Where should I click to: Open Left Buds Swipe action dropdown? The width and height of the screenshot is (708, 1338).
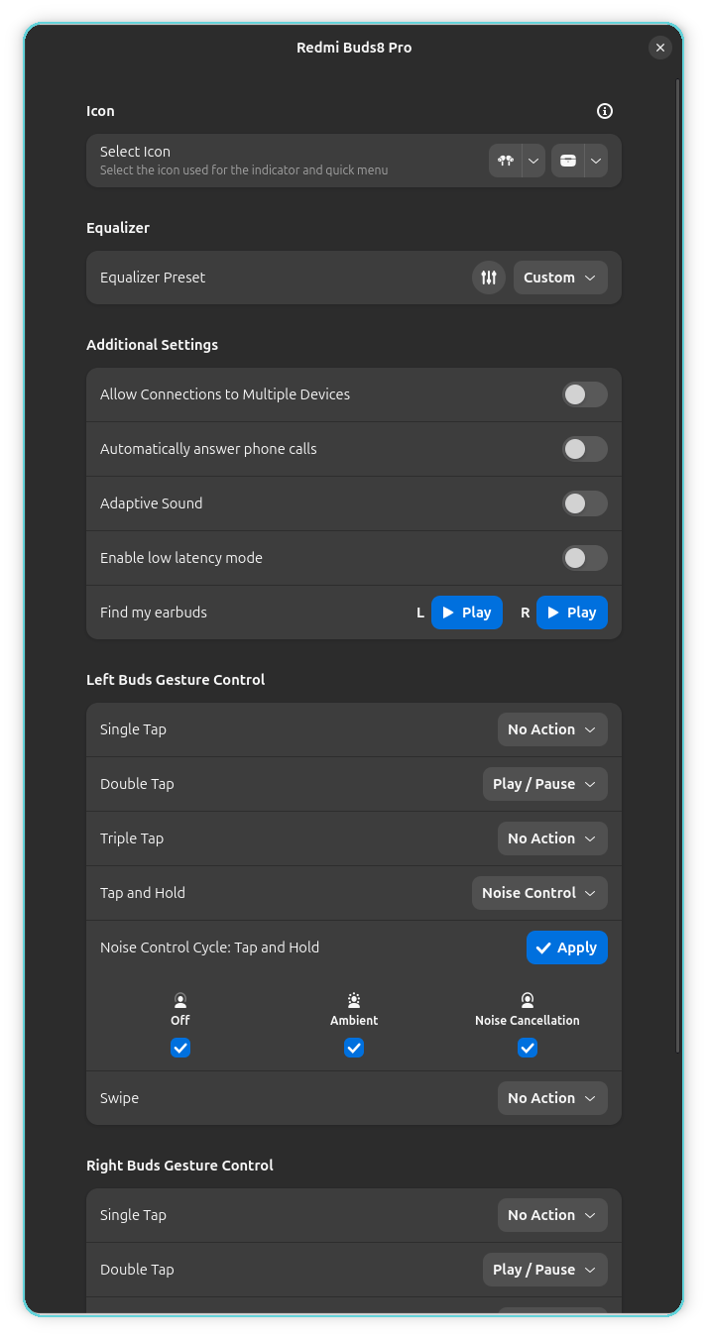coord(552,1098)
